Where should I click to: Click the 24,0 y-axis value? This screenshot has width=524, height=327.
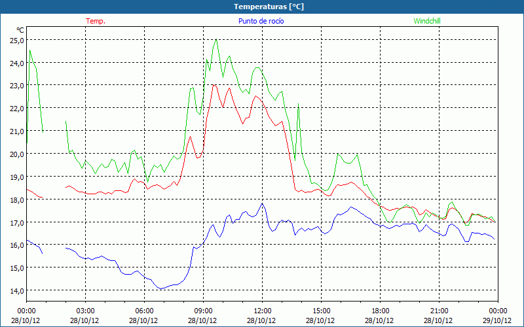[x=18, y=63]
